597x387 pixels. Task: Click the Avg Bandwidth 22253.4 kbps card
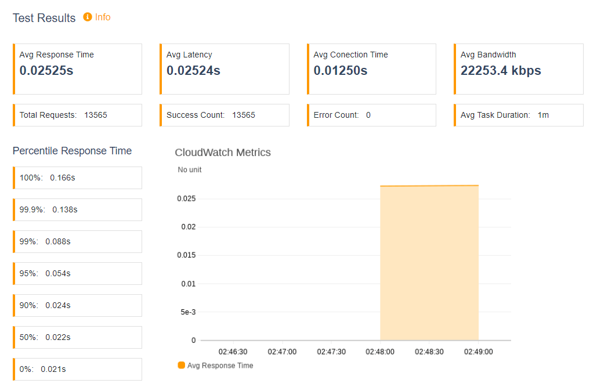pos(518,69)
